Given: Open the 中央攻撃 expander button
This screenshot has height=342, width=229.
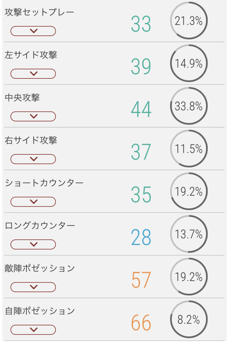Looking at the screenshot, I should [x=33, y=116].
